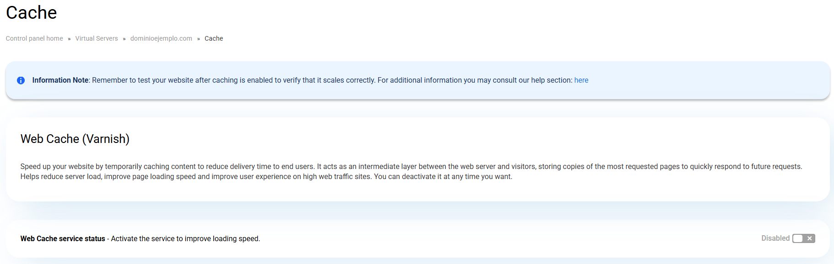Screen dimensions: 834x264
Task: Click the Cache page title
Action: pyautogui.click(x=31, y=13)
